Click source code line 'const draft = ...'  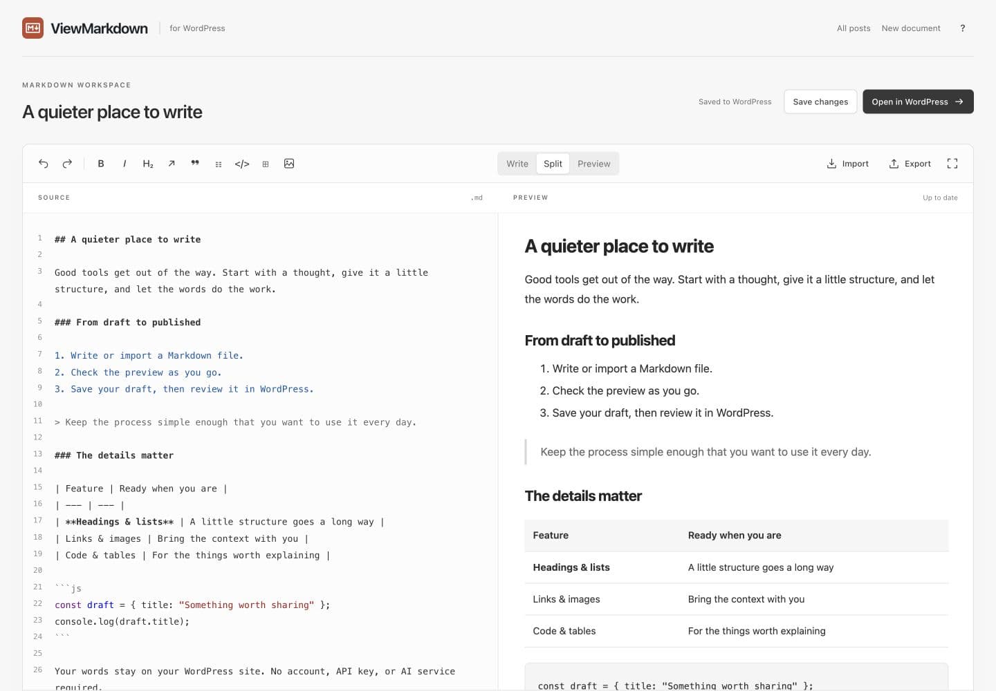192,605
